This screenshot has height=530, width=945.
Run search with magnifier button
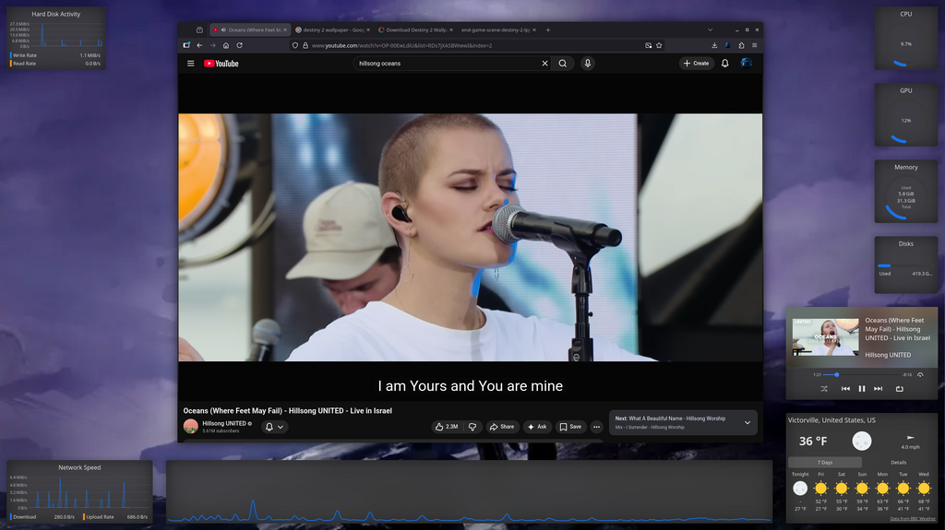click(x=562, y=64)
